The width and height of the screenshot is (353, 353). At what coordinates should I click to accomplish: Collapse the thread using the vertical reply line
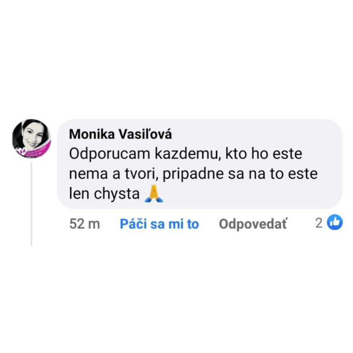(x=32, y=204)
